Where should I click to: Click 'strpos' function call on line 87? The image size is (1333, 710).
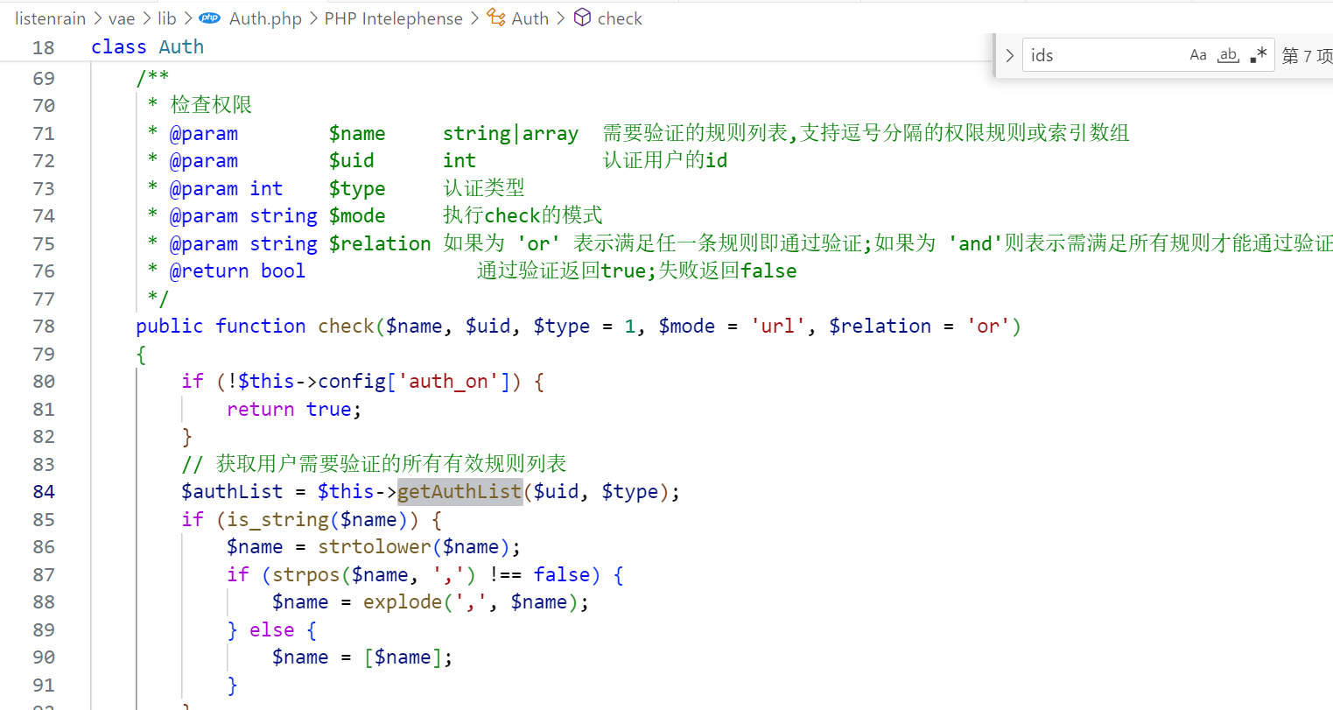306,575
